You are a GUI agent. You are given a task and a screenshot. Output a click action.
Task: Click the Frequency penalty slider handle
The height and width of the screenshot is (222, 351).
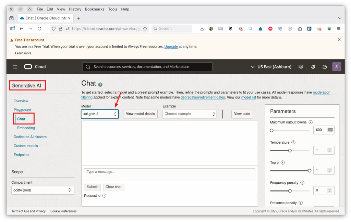click(290, 191)
